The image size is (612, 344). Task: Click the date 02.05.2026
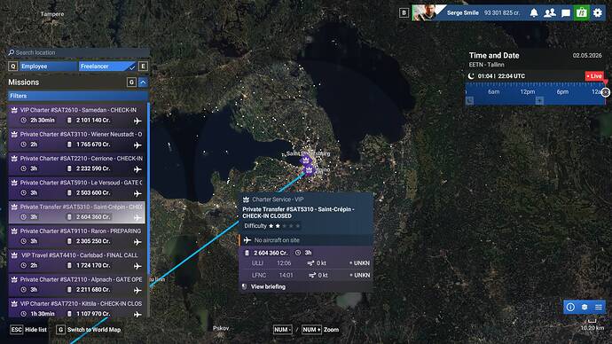(x=587, y=55)
